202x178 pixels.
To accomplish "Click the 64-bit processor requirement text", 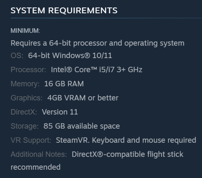I will (97, 43).
